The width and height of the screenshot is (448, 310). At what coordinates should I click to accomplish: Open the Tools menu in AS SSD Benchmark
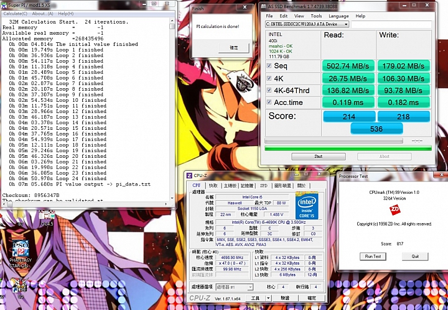pyautogui.click(x=316, y=16)
